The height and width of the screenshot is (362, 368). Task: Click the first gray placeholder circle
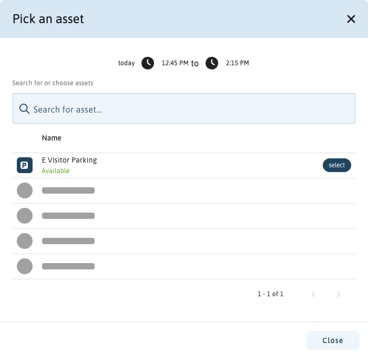[25, 190]
